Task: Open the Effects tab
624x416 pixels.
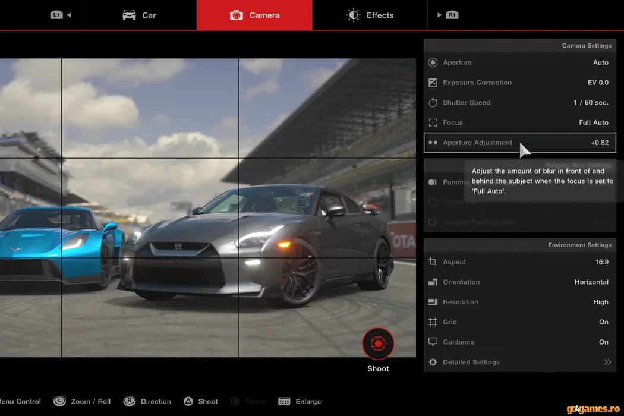Action: 370,15
